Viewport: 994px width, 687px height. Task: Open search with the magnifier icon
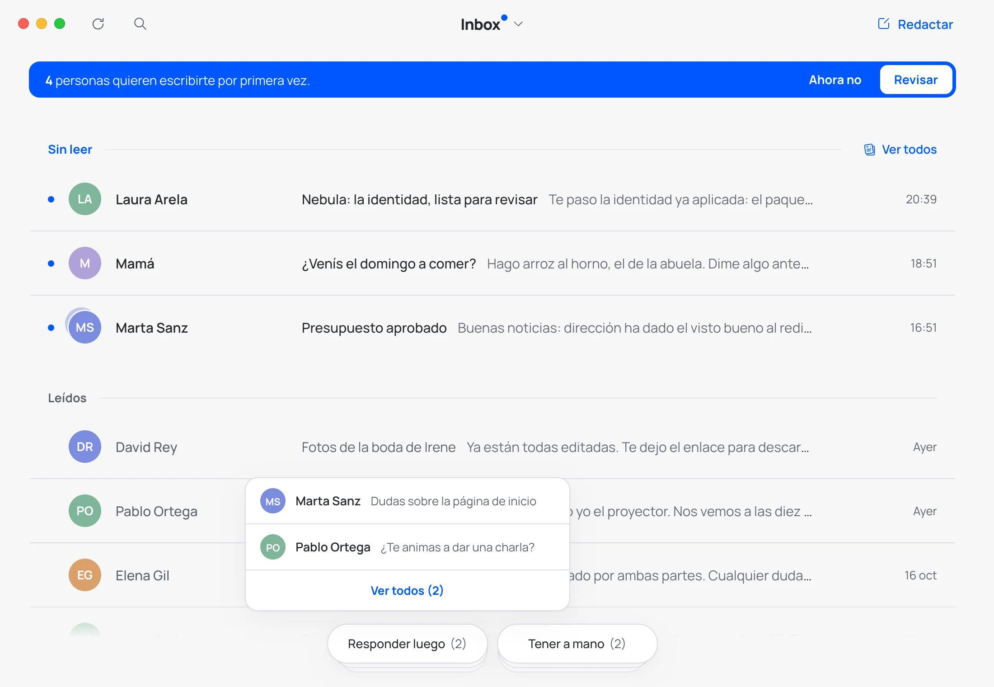[140, 24]
